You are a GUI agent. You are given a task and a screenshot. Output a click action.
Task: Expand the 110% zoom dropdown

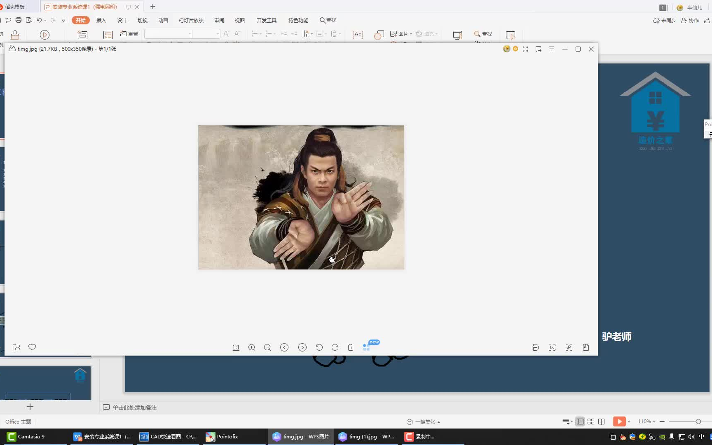point(654,422)
